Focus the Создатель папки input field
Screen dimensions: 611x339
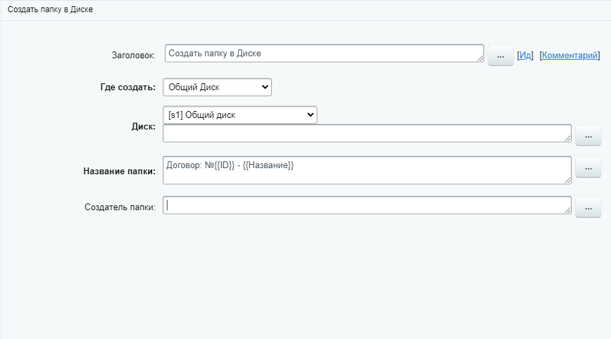tap(366, 205)
